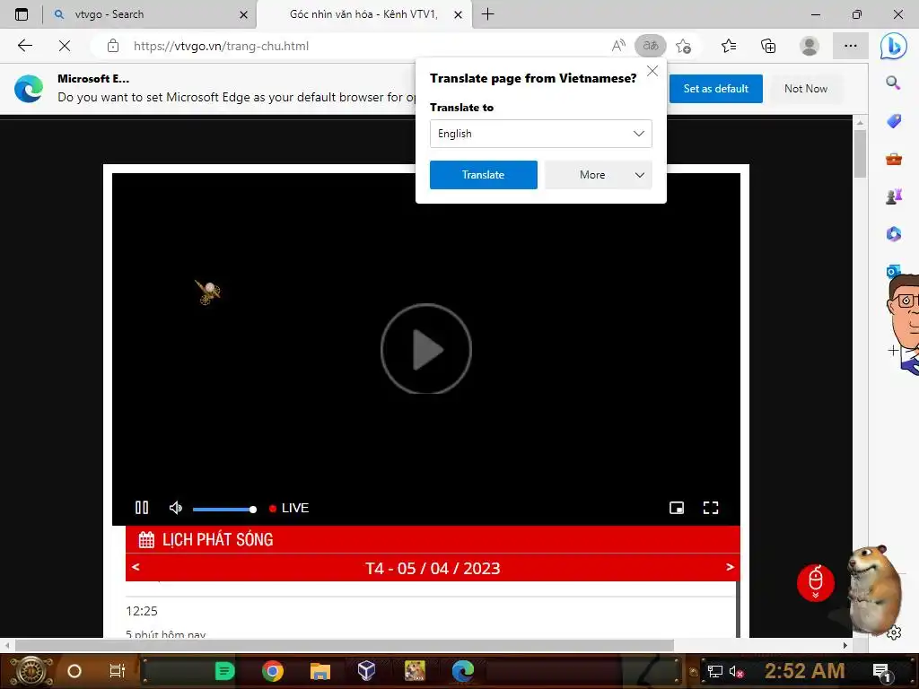Open sidebar Tools briefcase
919x689 pixels.
click(x=893, y=159)
